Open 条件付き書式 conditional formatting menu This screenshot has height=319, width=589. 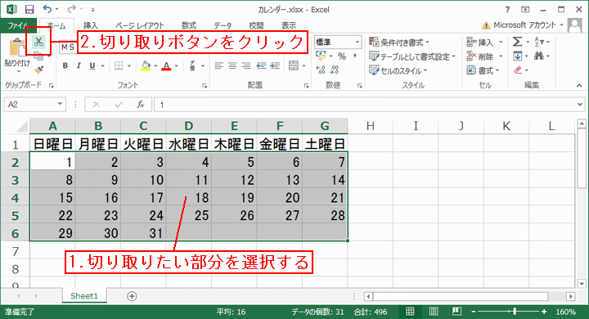(399, 42)
